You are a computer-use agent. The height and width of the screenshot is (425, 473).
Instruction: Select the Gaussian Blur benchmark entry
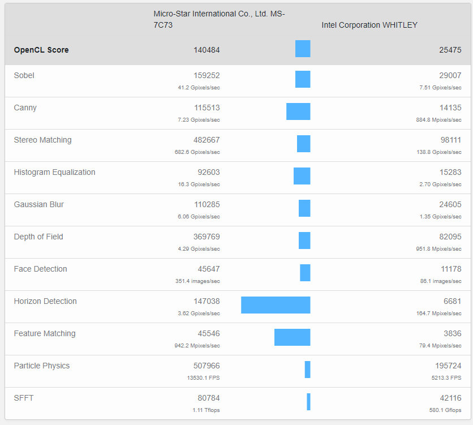click(38, 204)
